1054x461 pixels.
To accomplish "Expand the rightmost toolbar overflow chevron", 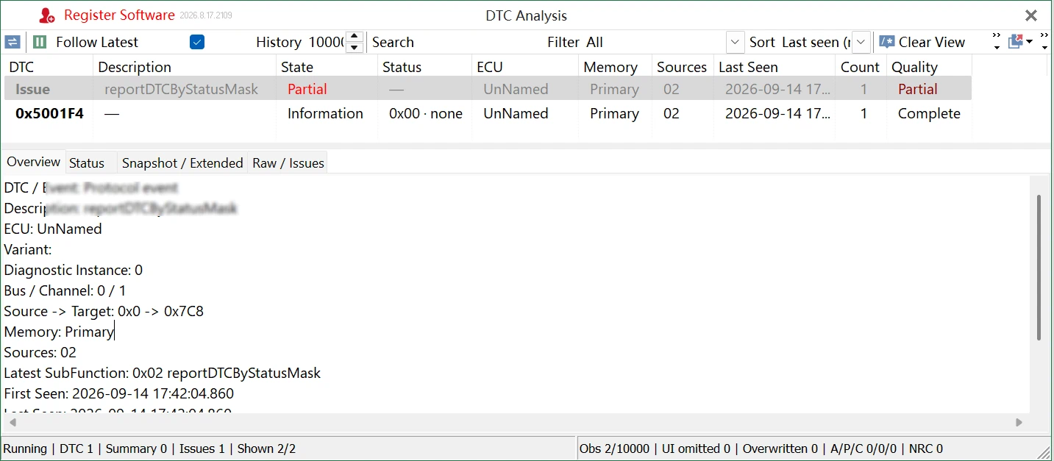I will pos(1044,42).
